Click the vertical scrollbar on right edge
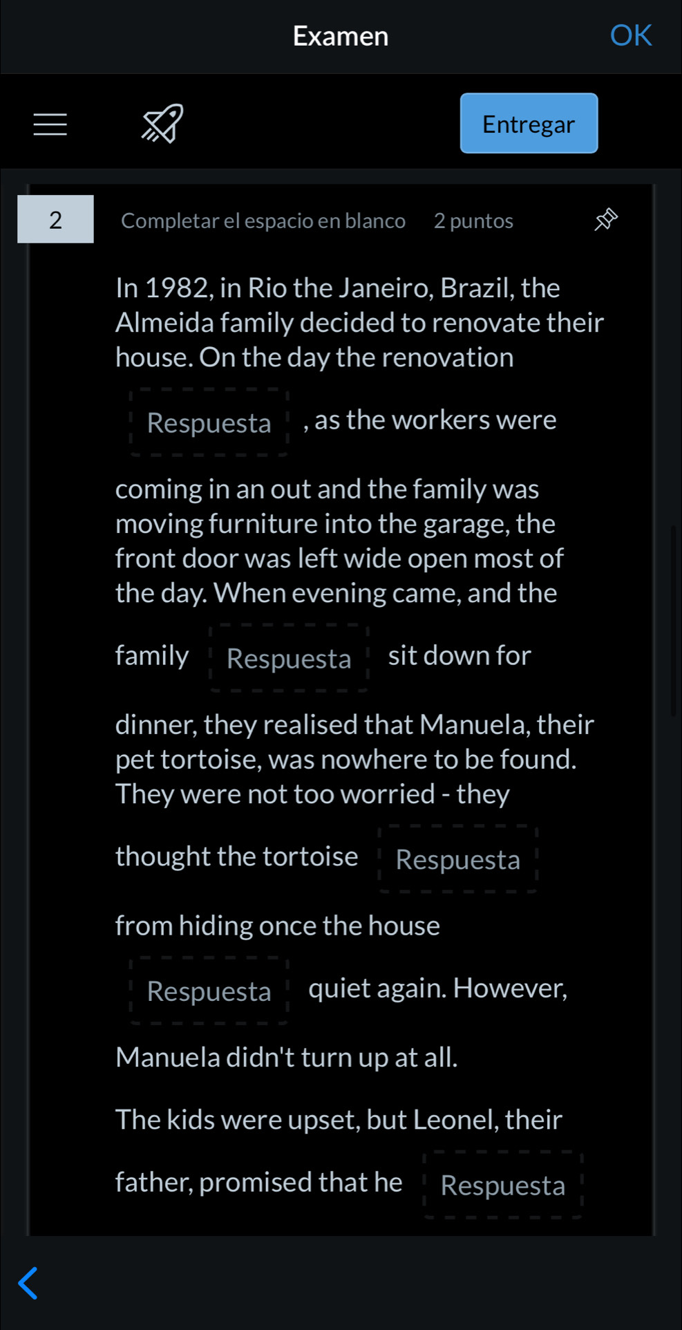Image resolution: width=682 pixels, height=1330 pixels. (x=673, y=621)
